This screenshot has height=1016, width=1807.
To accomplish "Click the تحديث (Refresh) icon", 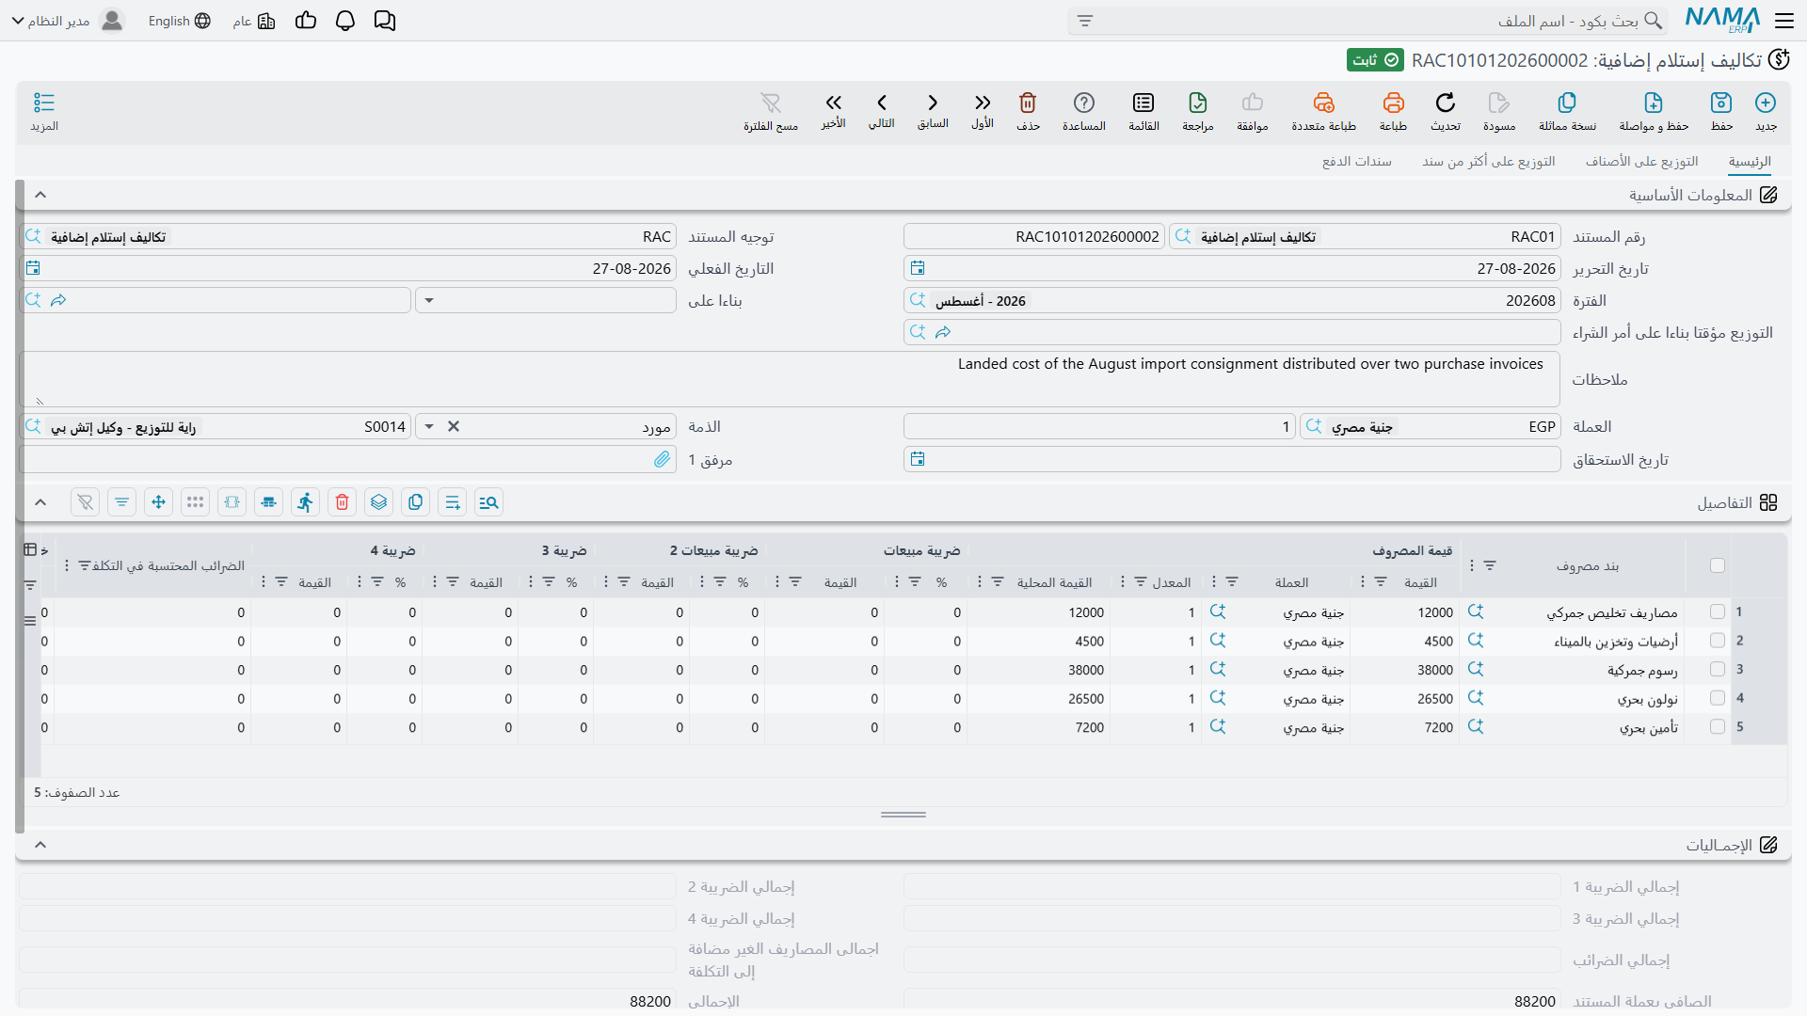I will tap(1446, 103).
